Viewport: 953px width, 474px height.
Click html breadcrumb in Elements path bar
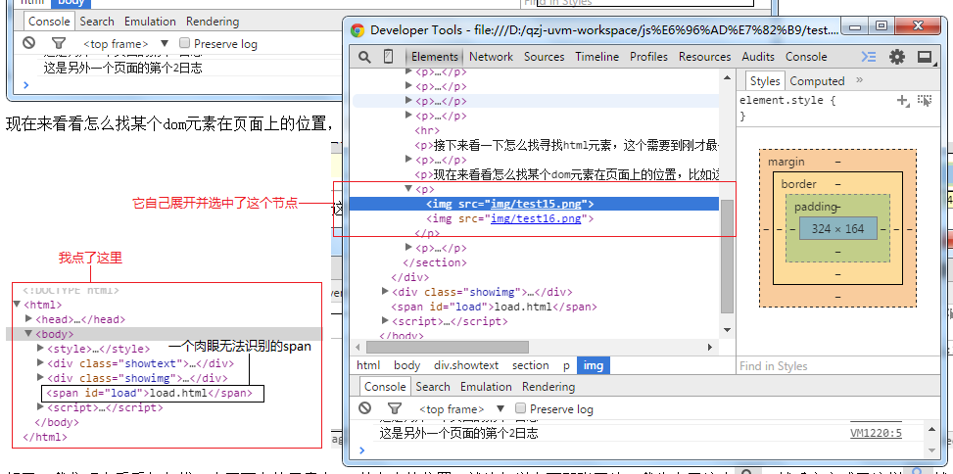(x=367, y=365)
